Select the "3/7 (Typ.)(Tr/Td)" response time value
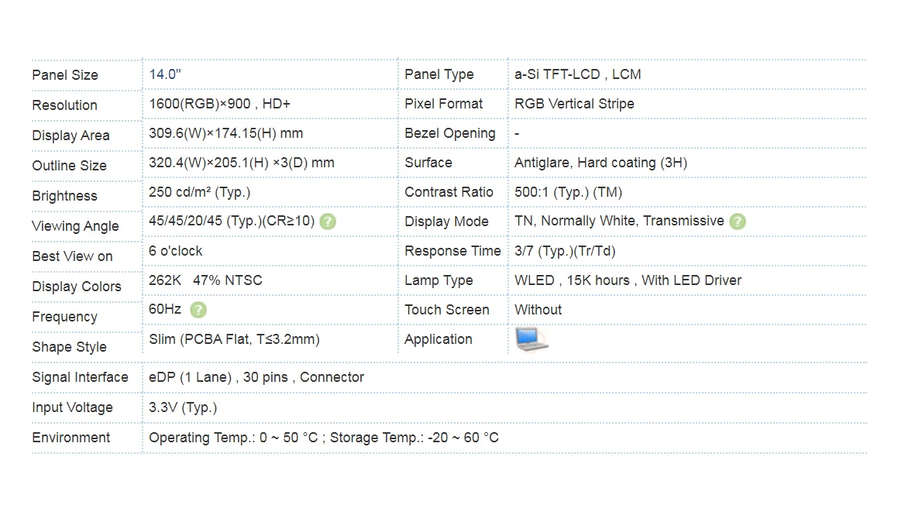Viewport: 898px width, 505px height. [566, 252]
